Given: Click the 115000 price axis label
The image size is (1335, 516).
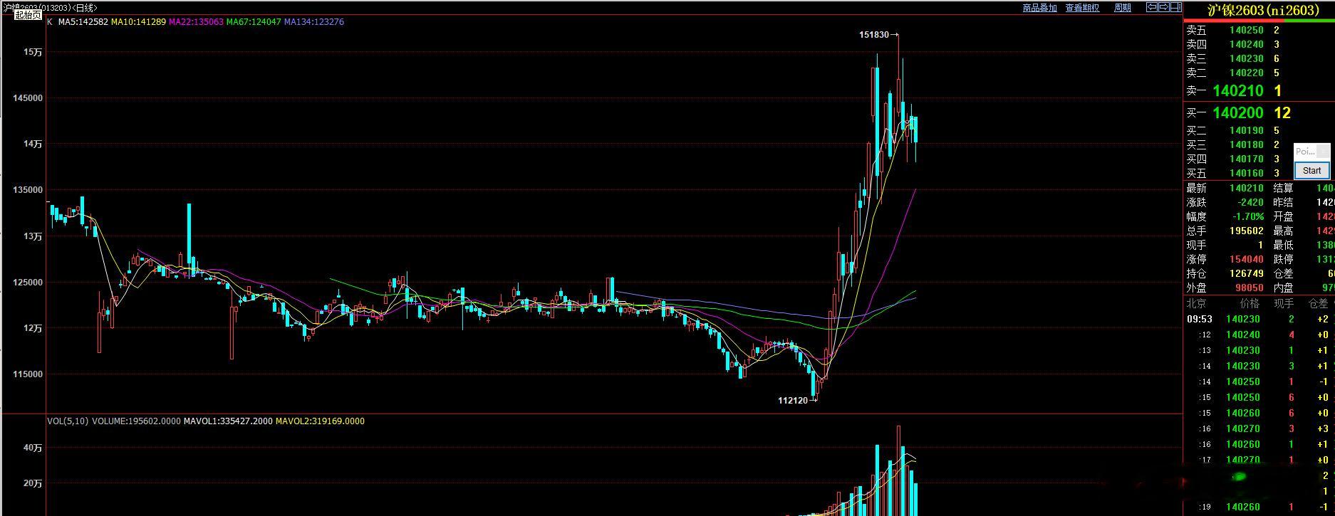Looking at the screenshot, I should point(28,374).
